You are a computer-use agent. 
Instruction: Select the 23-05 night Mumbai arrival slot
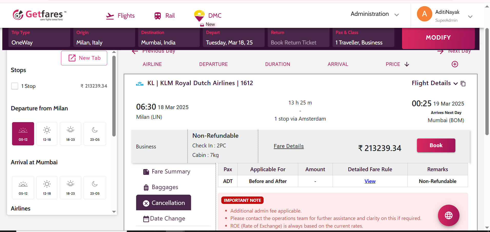pyautogui.click(x=95, y=188)
